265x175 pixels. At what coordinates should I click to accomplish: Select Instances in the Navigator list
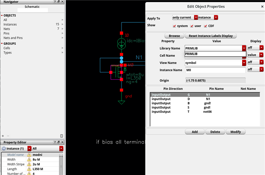(x=11, y=24)
